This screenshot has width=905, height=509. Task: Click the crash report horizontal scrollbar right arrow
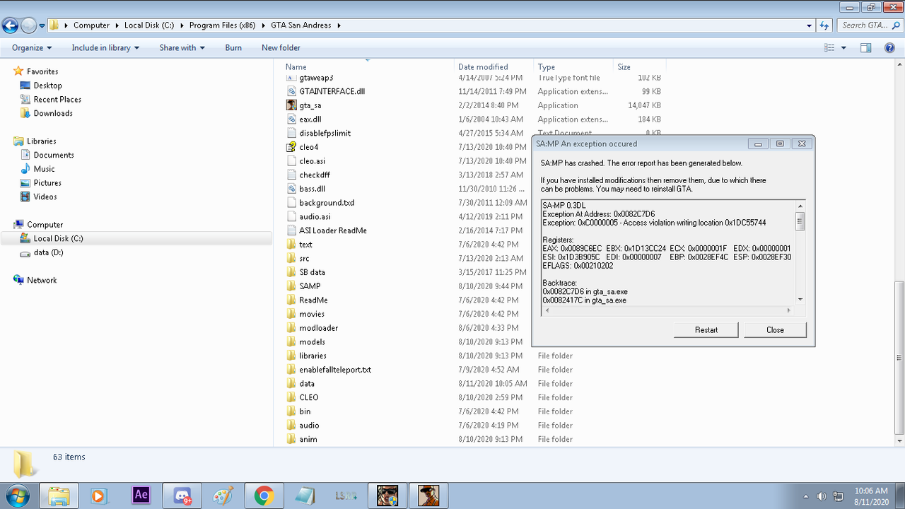click(x=790, y=310)
